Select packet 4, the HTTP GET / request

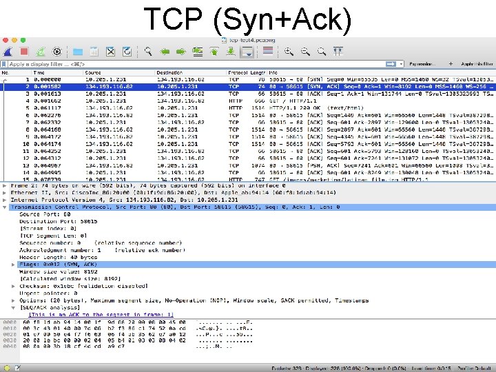pos(248,101)
